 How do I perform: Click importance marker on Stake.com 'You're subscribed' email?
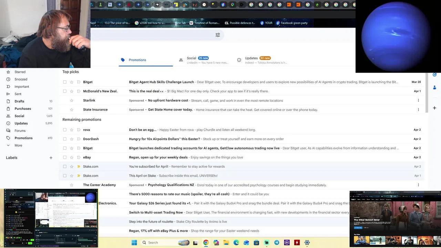click(79, 167)
